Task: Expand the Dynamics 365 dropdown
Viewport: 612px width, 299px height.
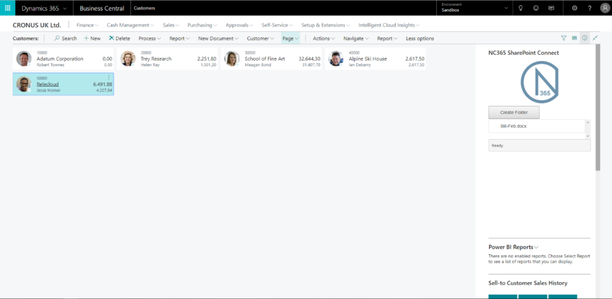Action: (x=65, y=8)
